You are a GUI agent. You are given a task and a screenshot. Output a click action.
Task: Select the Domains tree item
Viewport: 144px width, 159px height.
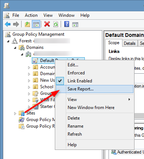click(35, 47)
